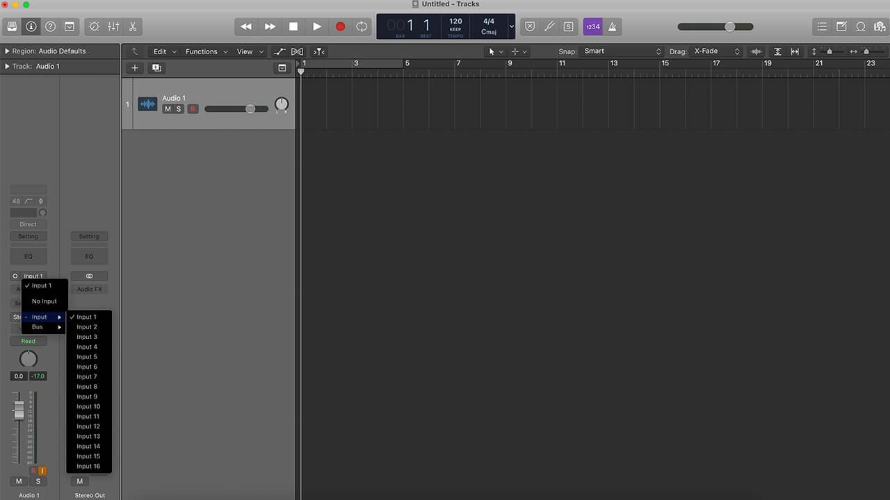The height and width of the screenshot is (500, 890).
Task: Record-enable the Audio 1 track header
Action: coord(193,109)
